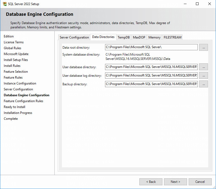Browse for the User database log directory
This screenshot has width=216, height=189.
click(203, 75)
